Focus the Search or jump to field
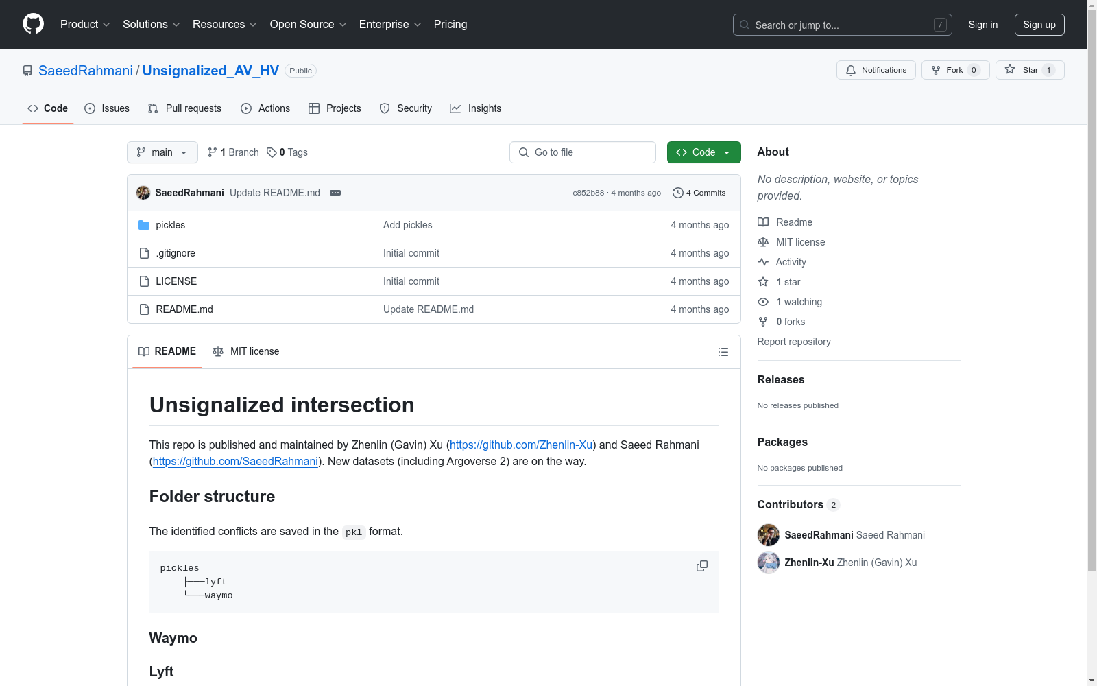 tap(842, 25)
